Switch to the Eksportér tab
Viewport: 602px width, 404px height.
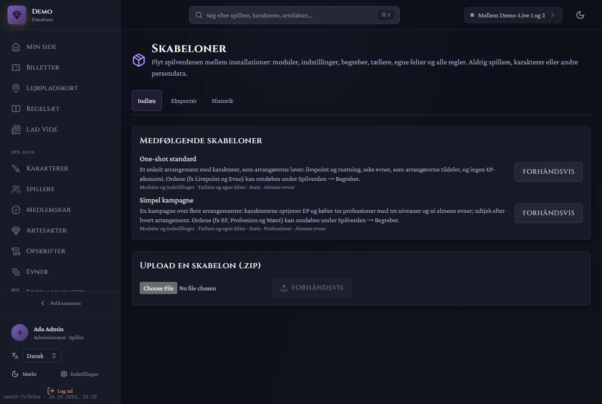pos(184,101)
